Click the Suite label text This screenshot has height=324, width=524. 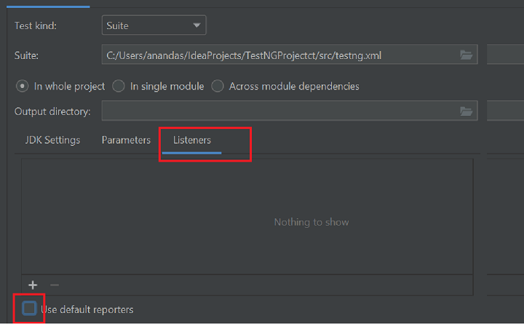(x=26, y=55)
